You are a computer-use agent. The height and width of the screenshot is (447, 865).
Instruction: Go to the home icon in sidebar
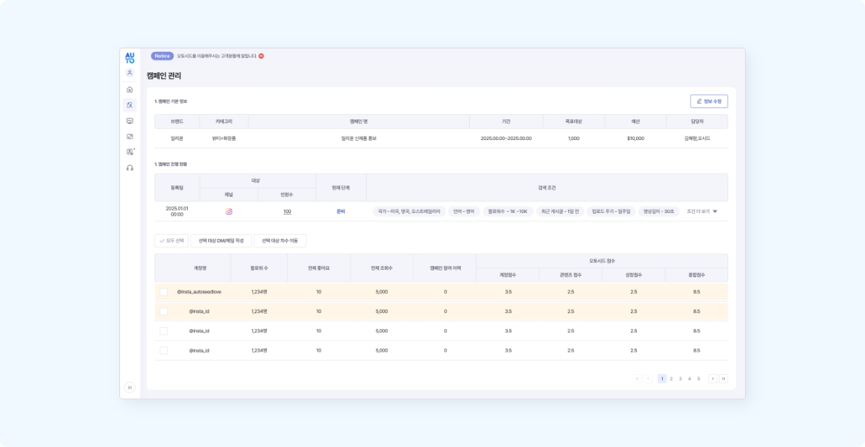click(130, 89)
